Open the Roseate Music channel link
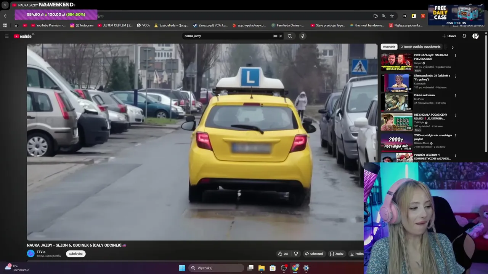The image size is (488, 274). pyautogui.click(x=422, y=143)
